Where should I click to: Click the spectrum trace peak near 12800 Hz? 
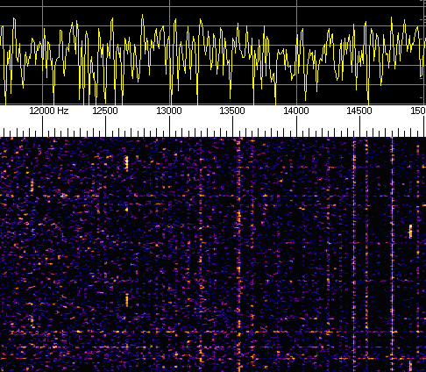(x=142, y=16)
